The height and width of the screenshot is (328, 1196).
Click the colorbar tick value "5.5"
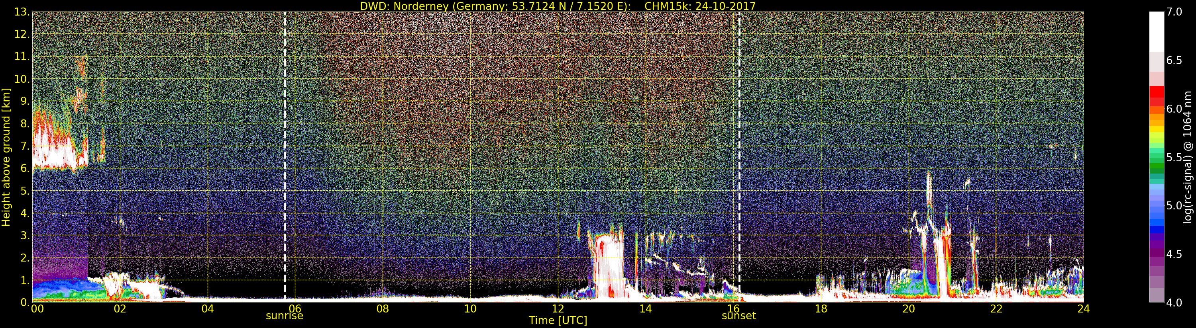coord(1174,157)
